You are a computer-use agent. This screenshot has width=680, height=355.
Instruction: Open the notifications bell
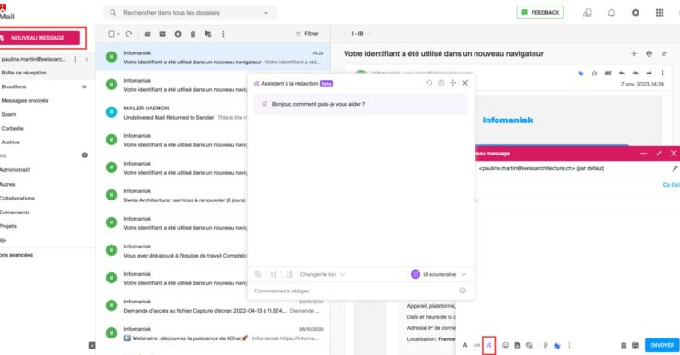(611, 13)
